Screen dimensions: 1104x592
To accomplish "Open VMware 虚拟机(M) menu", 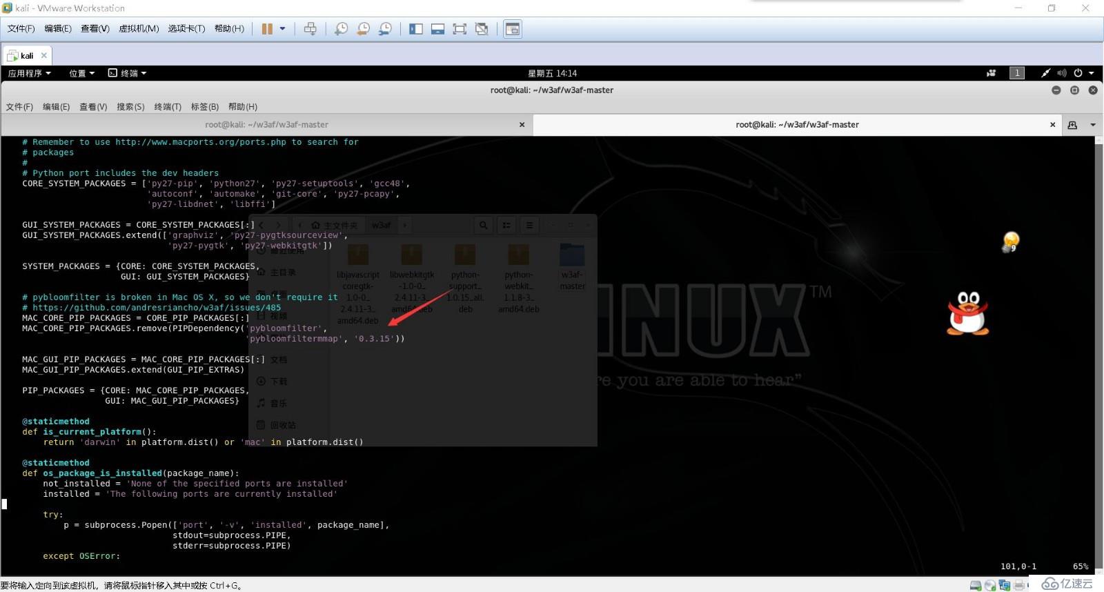I will [x=139, y=28].
